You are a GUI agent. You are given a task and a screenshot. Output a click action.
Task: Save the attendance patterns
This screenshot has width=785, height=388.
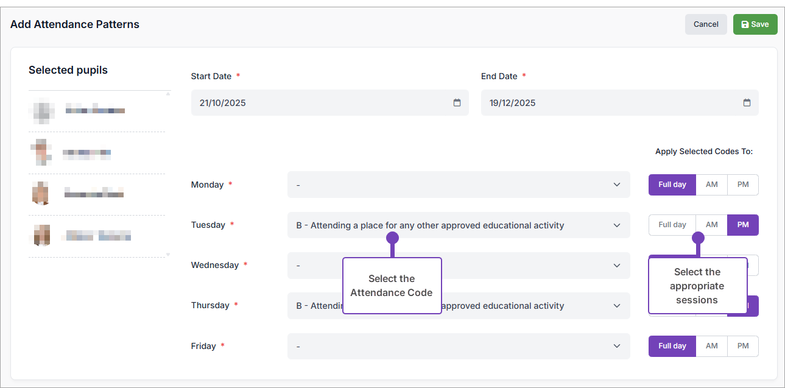[755, 24]
